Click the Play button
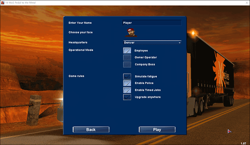 click(x=157, y=129)
